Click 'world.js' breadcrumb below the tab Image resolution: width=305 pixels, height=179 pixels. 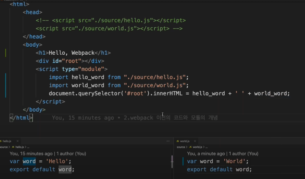pyautogui.click(x=197, y=147)
